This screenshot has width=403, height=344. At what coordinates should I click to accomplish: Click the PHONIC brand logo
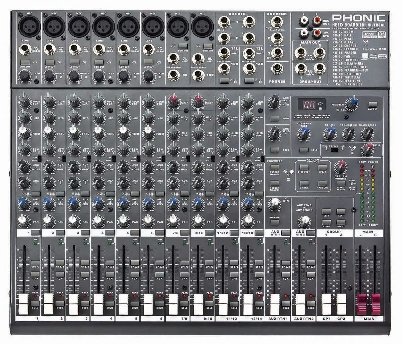(359, 18)
